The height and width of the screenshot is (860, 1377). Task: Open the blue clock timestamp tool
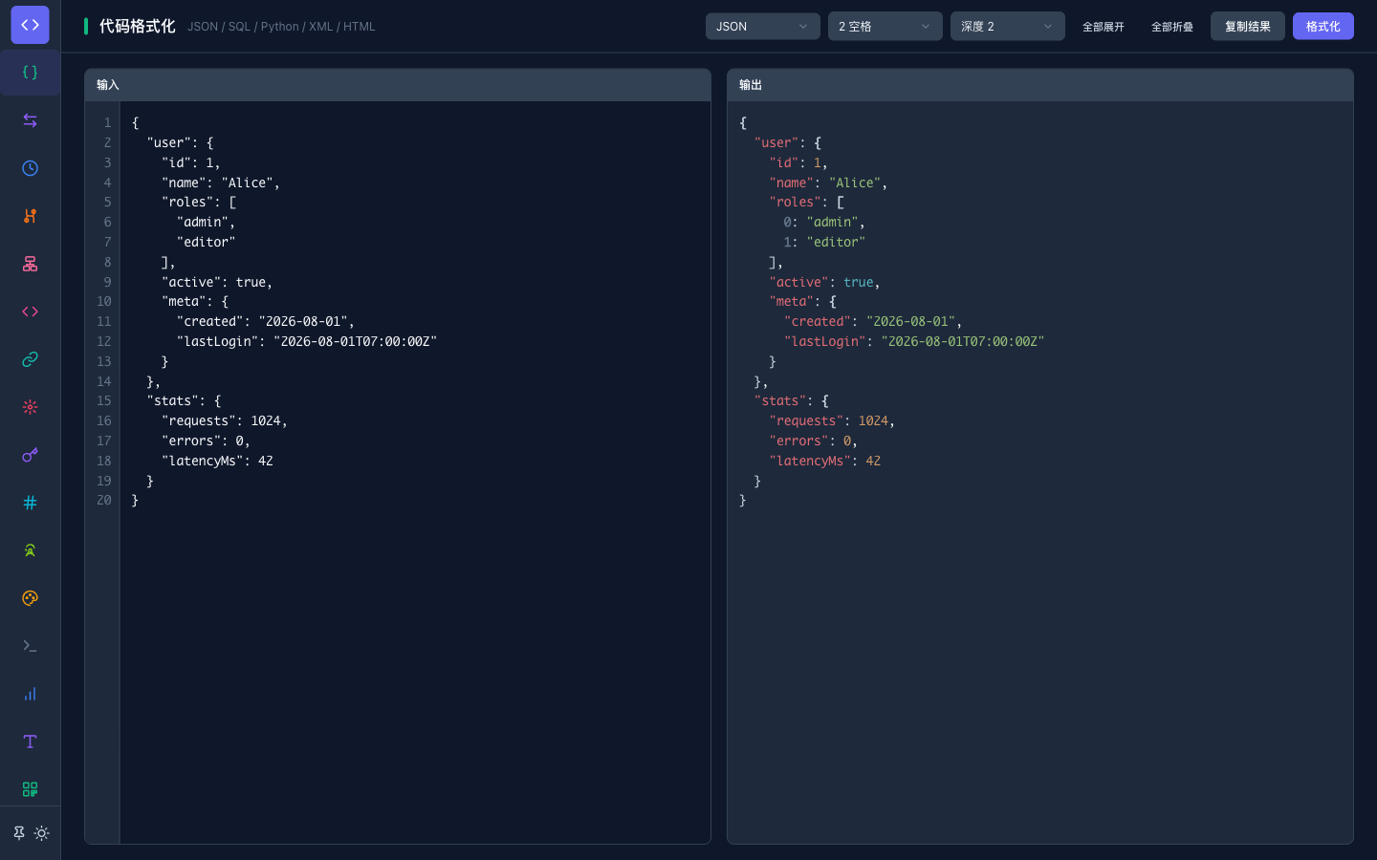click(x=30, y=168)
